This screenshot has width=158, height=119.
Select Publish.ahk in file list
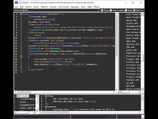[133, 80]
